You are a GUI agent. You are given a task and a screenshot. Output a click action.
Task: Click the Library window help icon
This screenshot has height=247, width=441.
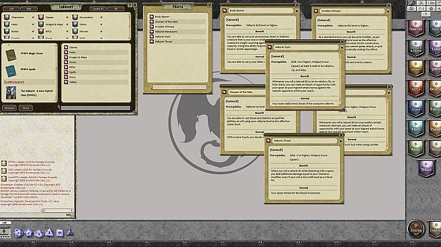pos(129,5)
